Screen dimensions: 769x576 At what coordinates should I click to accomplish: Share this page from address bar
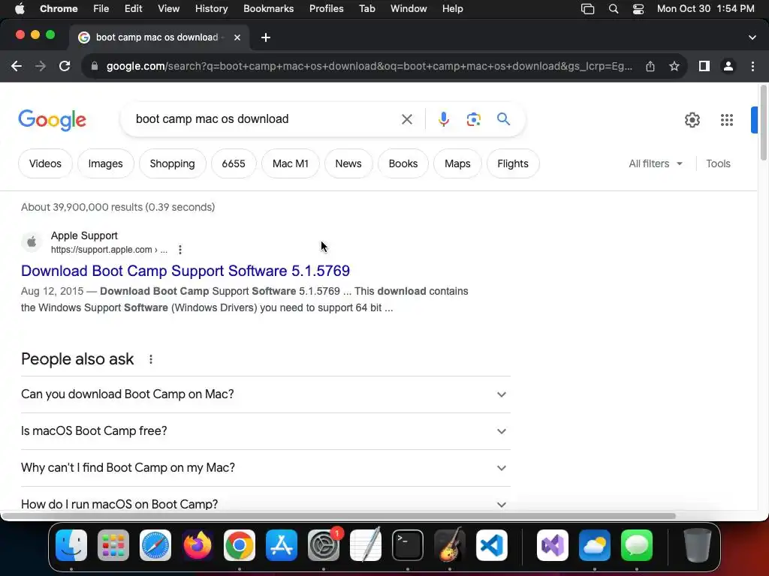[650, 66]
